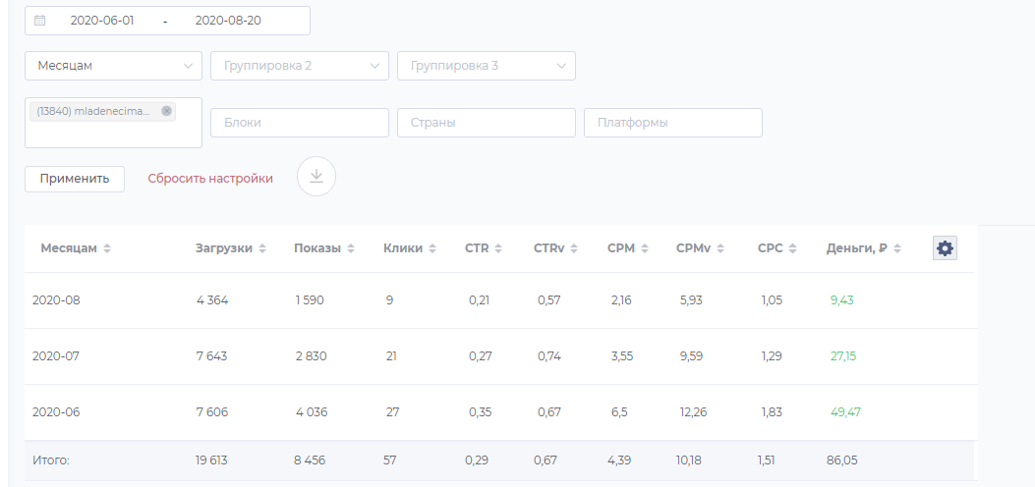Screen dimensions: 1035x487
Task: Sort table by Деньги column
Action: (863, 248)
